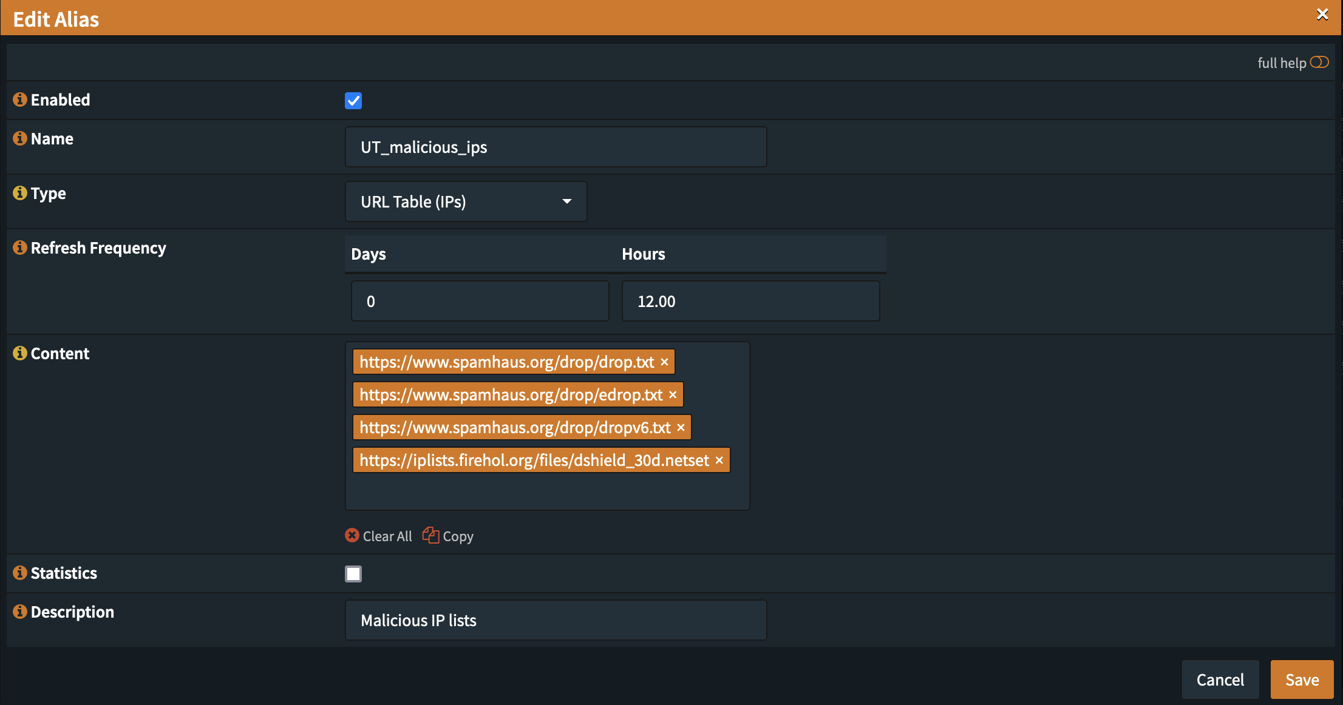Remove the spamhaus drop.txt URL tag
The height and width of the screenshot is (705, 1343).
[x=665, y=362]
